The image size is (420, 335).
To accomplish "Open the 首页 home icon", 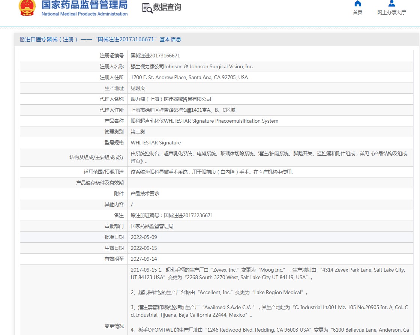I will 358,3.
